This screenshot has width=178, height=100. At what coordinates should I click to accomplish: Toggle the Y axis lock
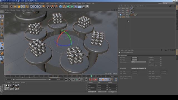(36, 7)
